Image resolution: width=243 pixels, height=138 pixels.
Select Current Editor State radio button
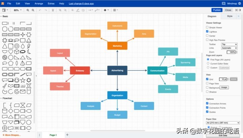click(208, 64)
